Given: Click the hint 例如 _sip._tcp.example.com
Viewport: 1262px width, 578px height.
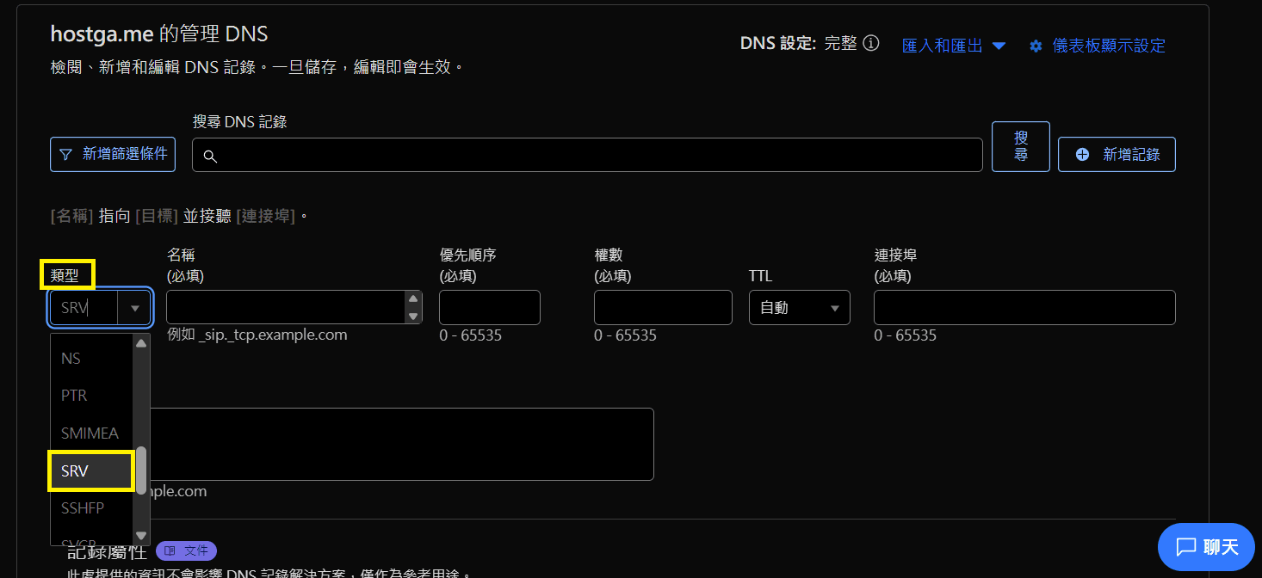Looking at the screenshot, I should (x=257, y=335).
